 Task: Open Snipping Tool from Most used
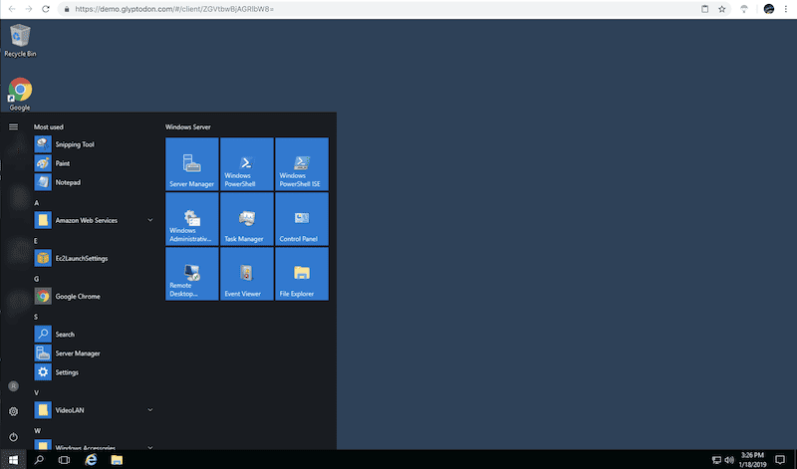94,144
